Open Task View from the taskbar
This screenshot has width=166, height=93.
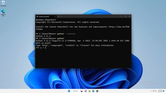pyautogui.click(x=82, y=91)
